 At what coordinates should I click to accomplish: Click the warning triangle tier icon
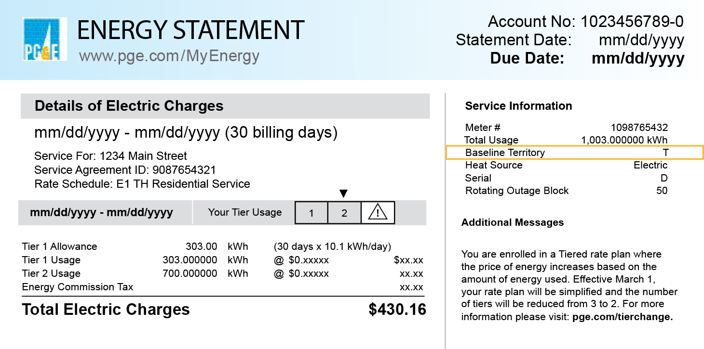[378, 213]
